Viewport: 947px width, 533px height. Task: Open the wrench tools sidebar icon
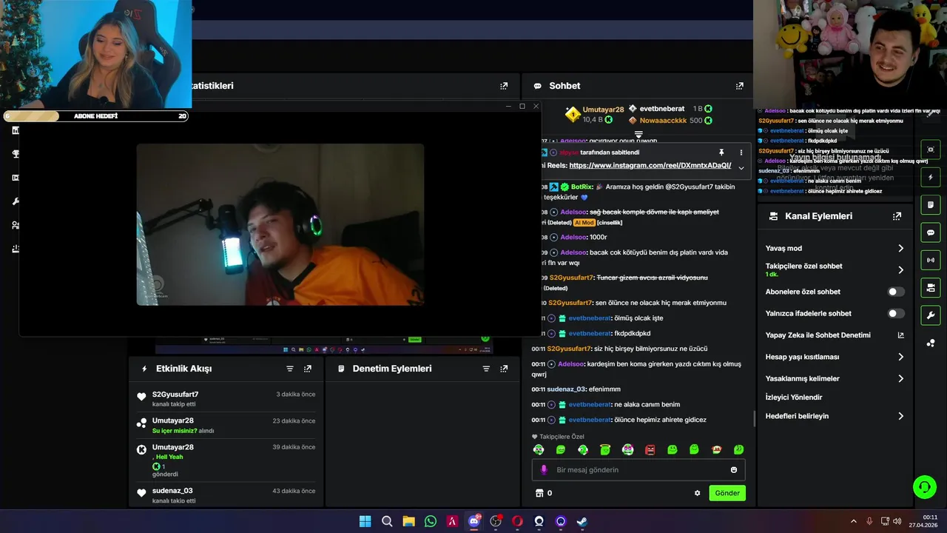click(930, 315)
